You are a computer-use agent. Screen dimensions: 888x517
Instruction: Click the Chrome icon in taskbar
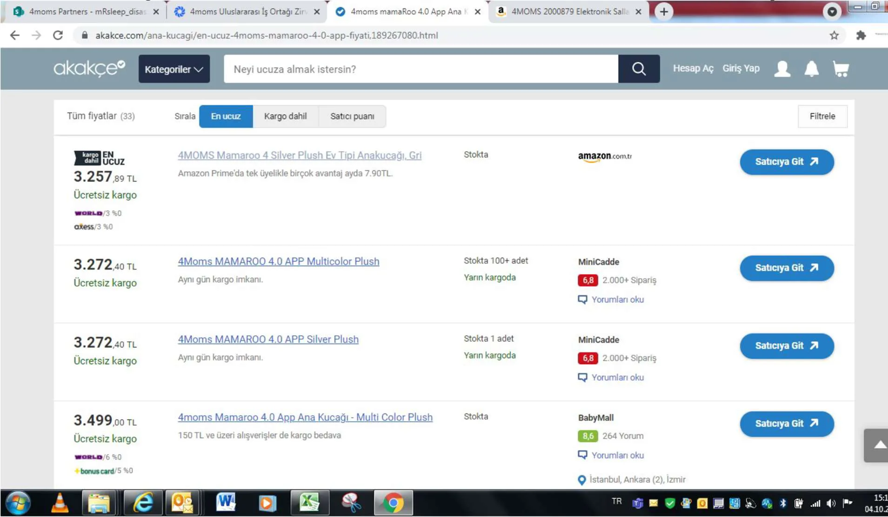pyautogui.click(x=393, y=503)
